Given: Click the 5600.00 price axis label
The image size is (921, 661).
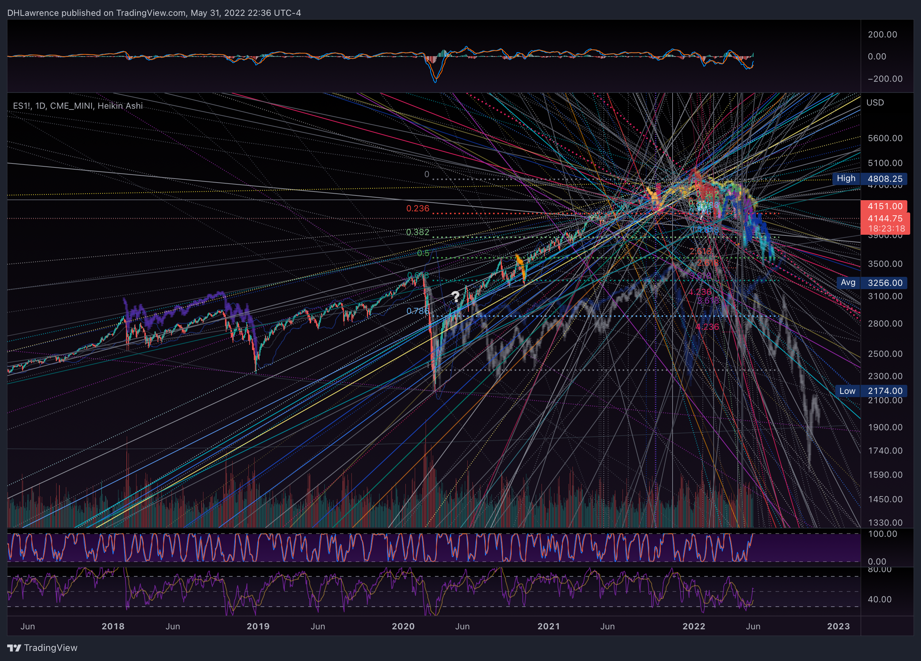Looking at the screenshot, I should click(x=885, y=139).
